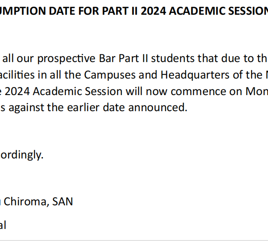This screenshot has height=241, width=268.
Task: Click "Academic Session" in the paragraph body
Action: [78, 91]
